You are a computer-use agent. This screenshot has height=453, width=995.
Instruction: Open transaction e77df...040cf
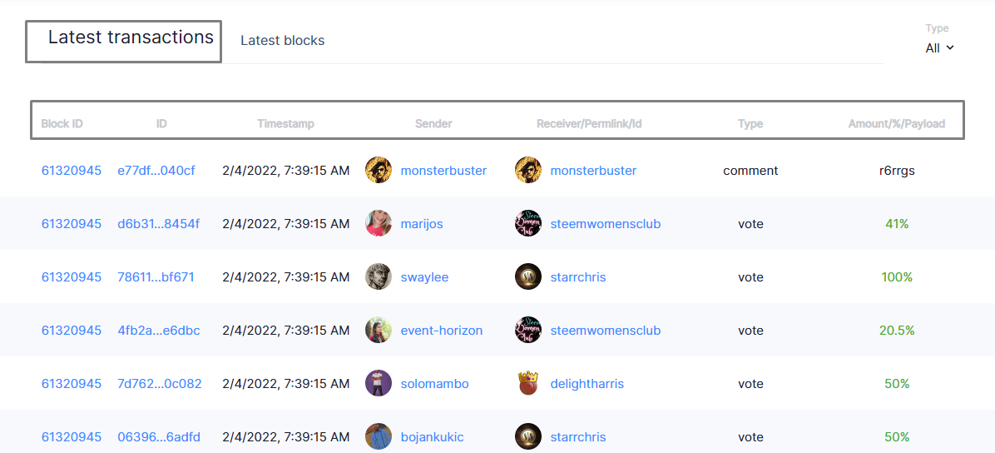(x=156, y=170)
